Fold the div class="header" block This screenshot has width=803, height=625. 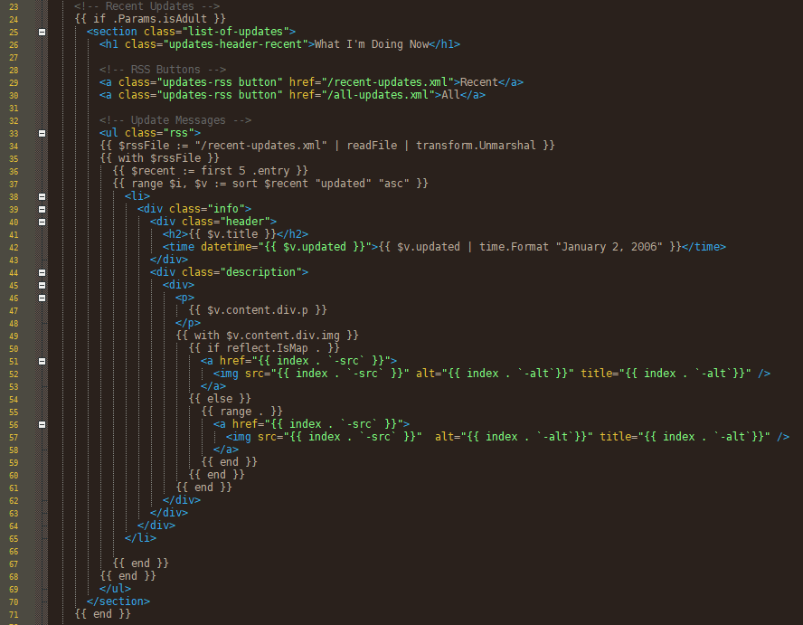click(42, 221)
